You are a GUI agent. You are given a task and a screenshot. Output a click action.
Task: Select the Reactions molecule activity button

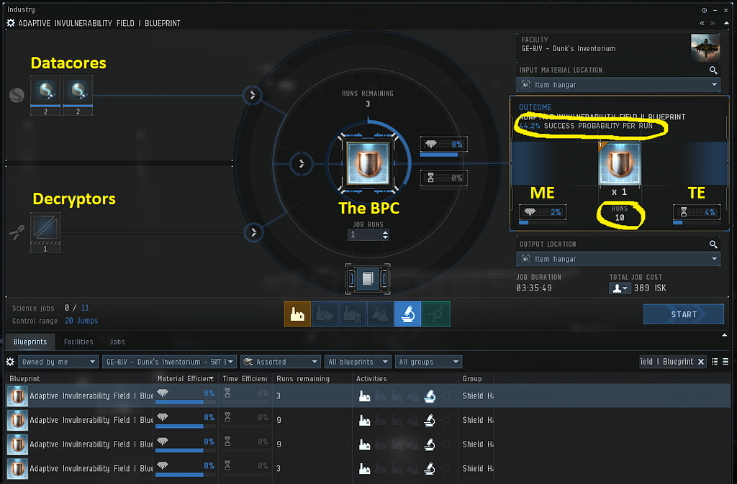pos(436,314)
